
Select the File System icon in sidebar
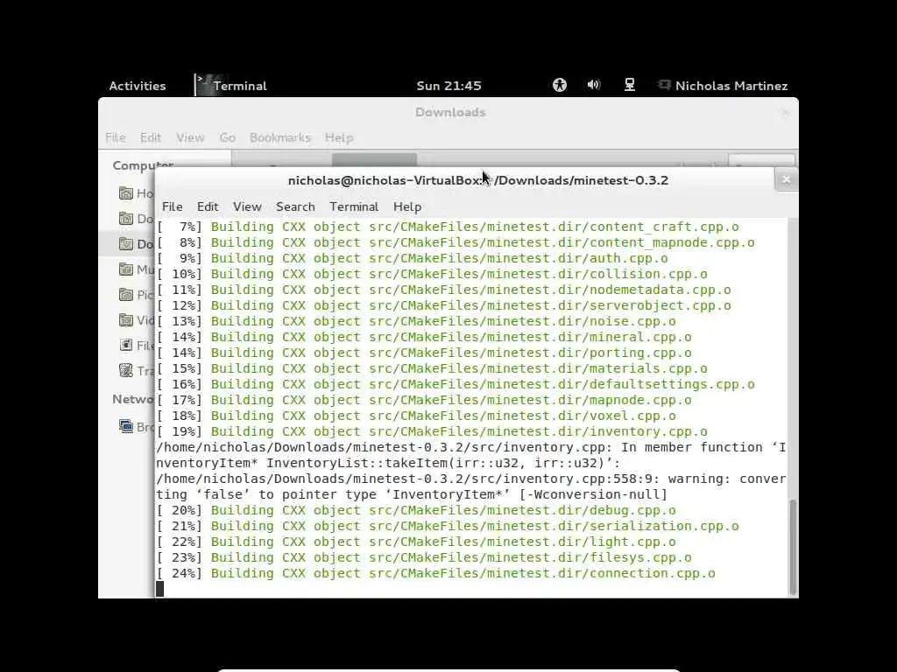pos(126,345)
